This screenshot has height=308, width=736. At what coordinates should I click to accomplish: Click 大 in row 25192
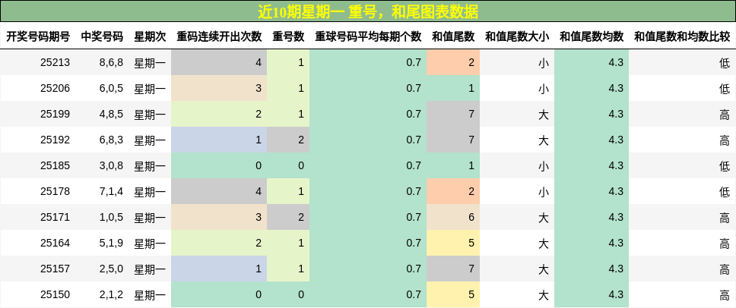pos(544,140)
